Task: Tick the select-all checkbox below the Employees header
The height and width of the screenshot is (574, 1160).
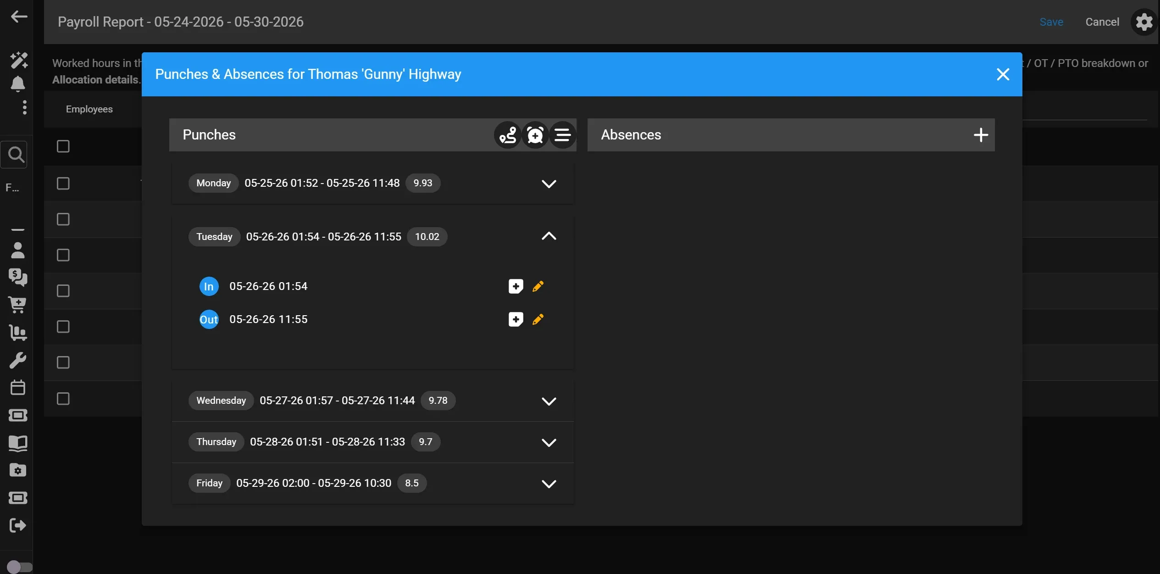Action: 63,146
